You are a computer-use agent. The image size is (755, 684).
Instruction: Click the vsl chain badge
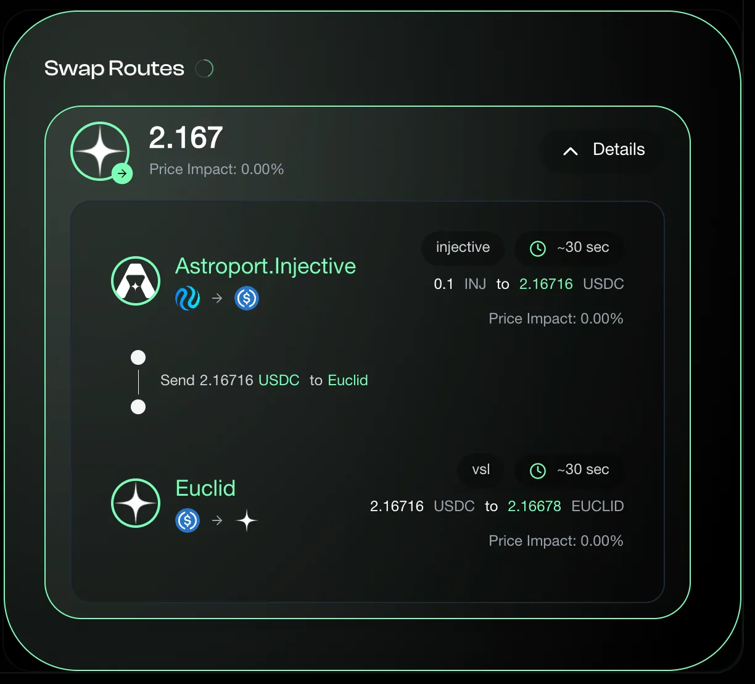coord(481,470)
